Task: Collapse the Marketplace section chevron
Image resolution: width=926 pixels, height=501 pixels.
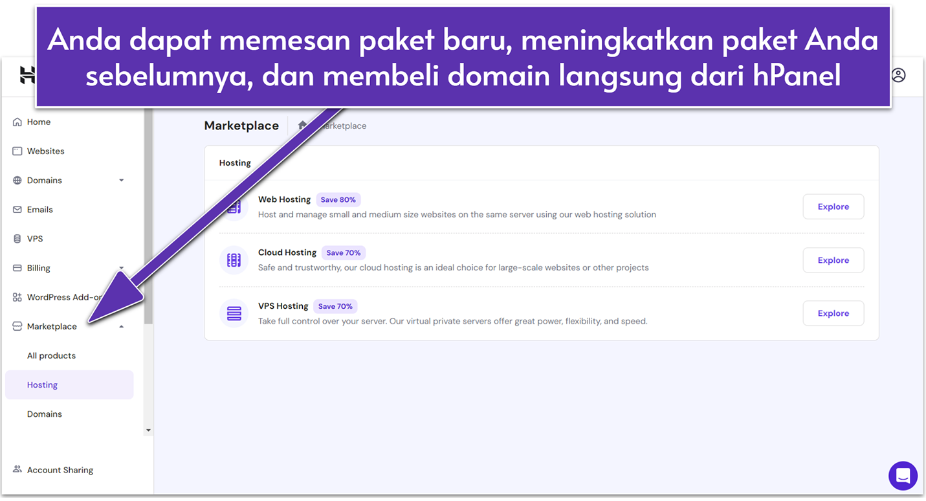Action: 122,326
